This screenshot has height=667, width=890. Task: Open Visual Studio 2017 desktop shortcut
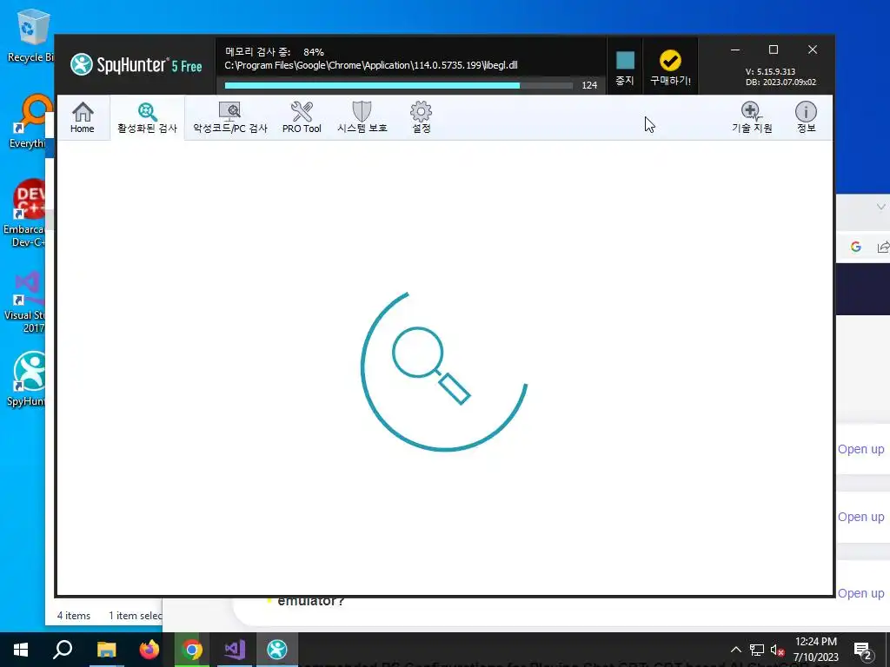coord(25,303)
